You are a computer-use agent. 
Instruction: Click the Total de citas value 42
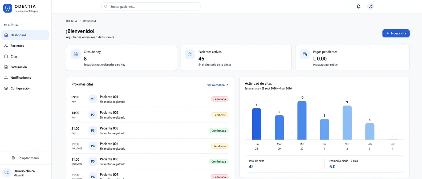[x=251, y=166]
